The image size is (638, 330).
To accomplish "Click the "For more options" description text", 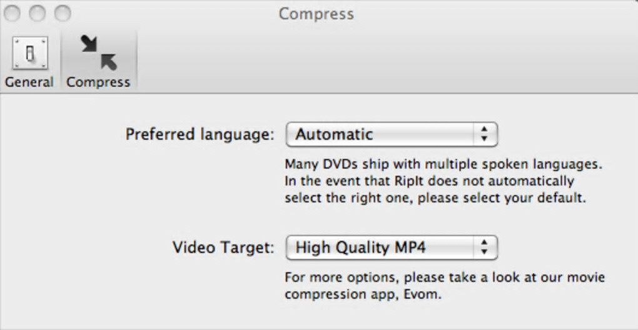I will click(444, 277).
